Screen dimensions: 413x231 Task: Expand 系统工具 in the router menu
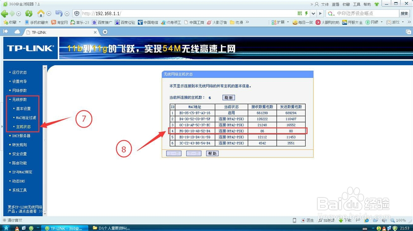pos(19,190)
